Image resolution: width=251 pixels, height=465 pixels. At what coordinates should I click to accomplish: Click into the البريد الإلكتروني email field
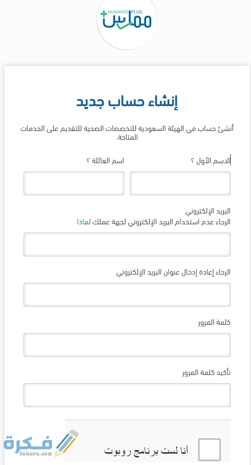[127, 245]
